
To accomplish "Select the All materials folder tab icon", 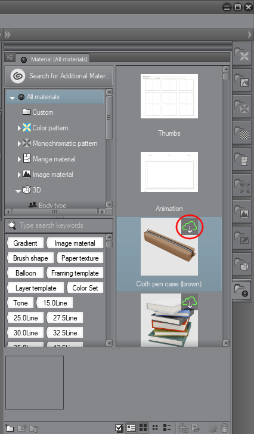I will tap(241, 290).
